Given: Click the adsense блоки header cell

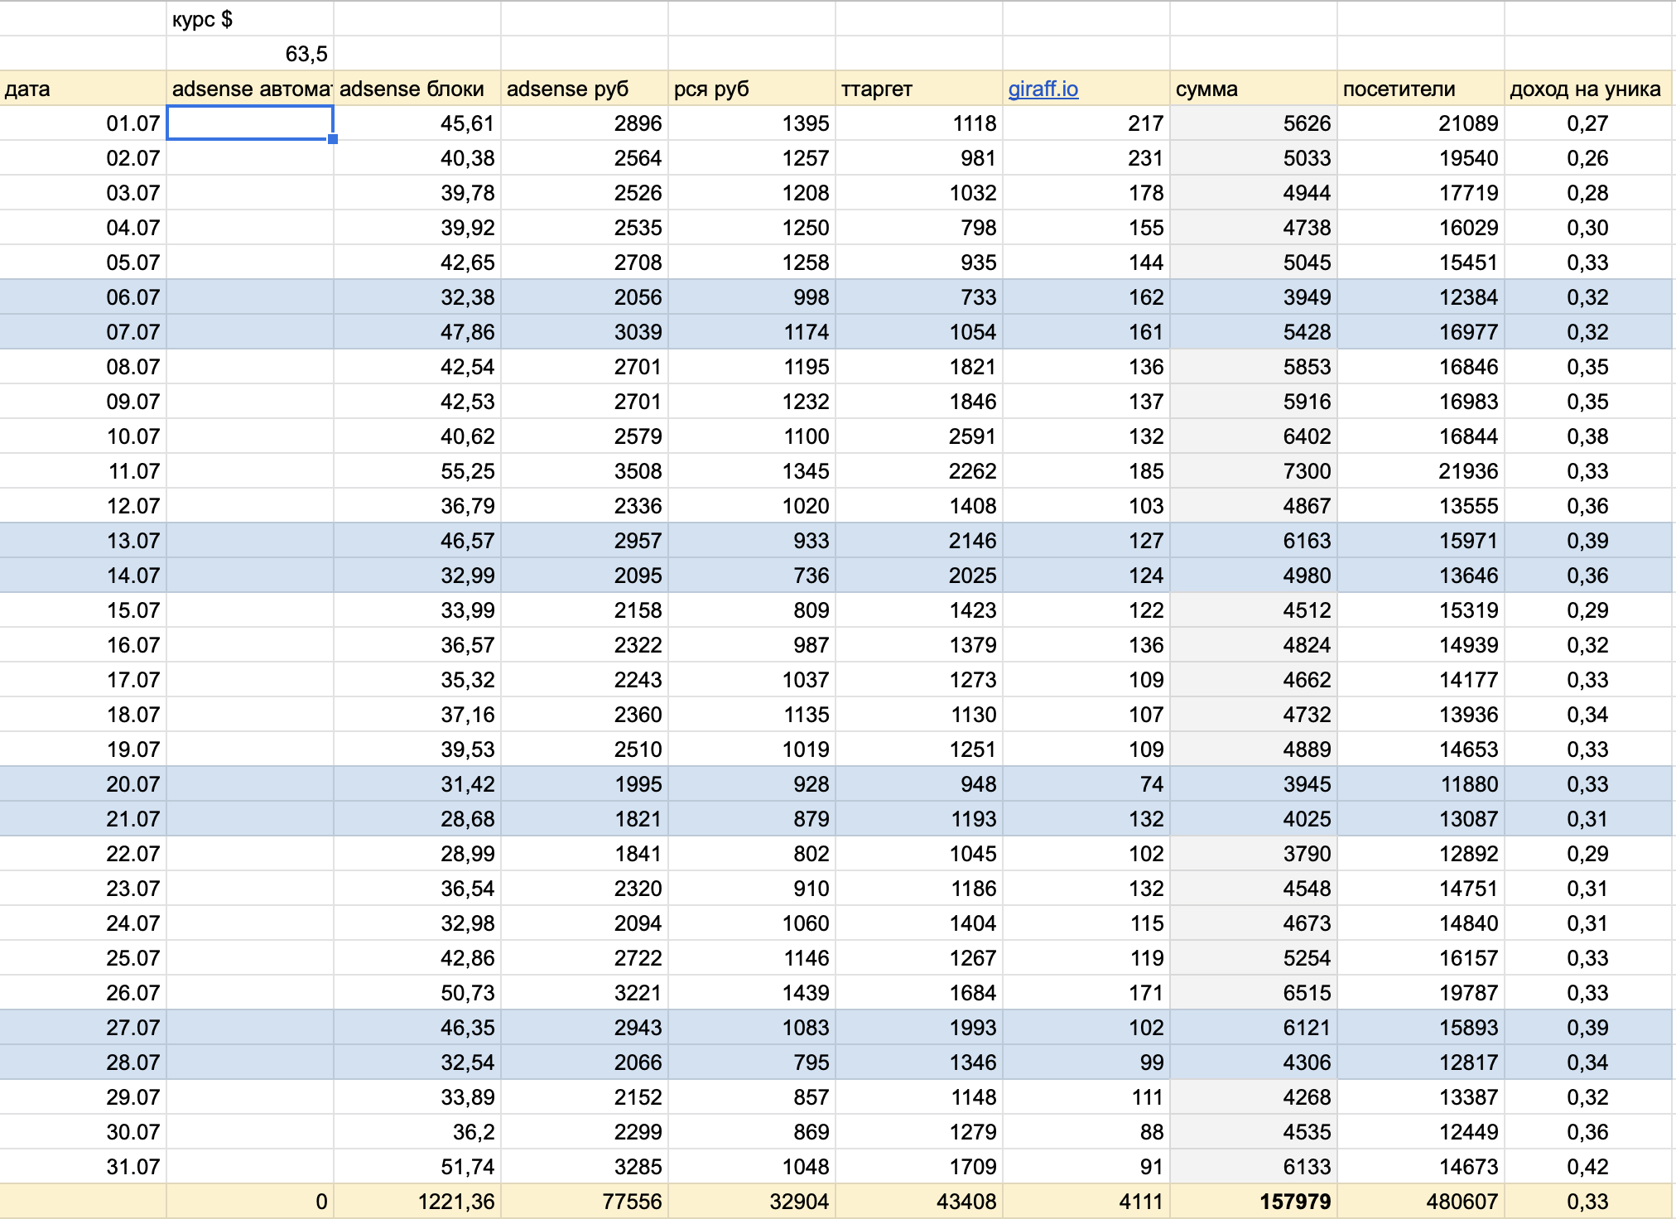Looking at the screenshot, I should (x=417, y=89).
